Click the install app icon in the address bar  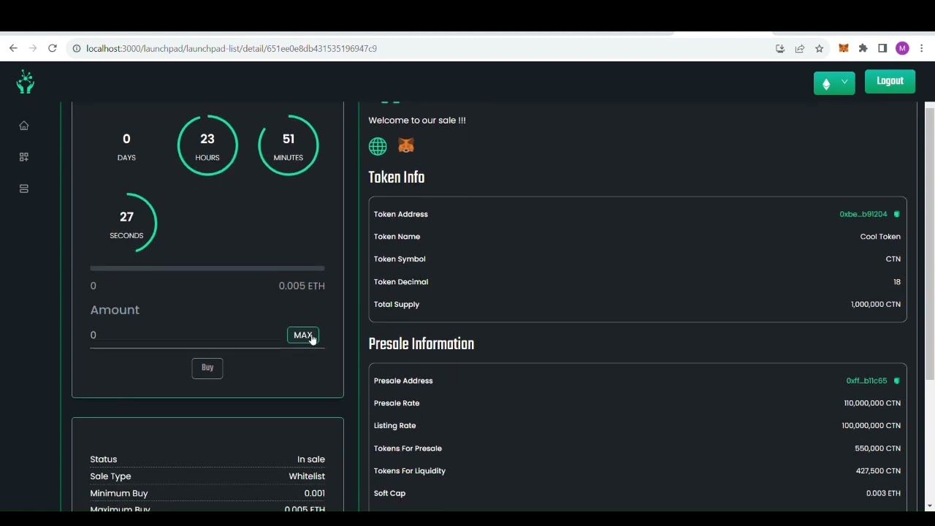(780, 49)
